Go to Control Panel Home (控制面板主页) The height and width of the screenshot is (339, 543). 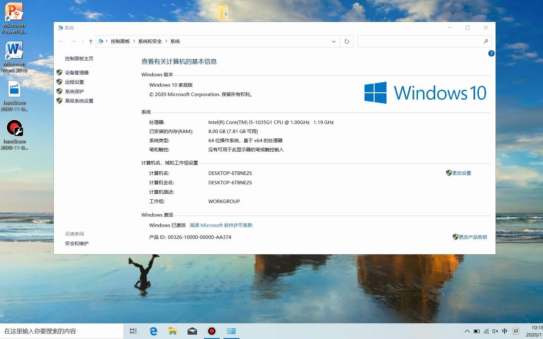pyautogui.click(x=79, y=58)
